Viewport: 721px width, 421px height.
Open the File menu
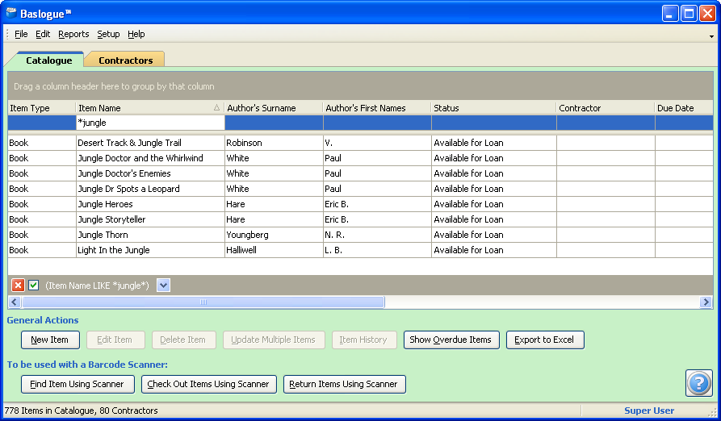21,34
